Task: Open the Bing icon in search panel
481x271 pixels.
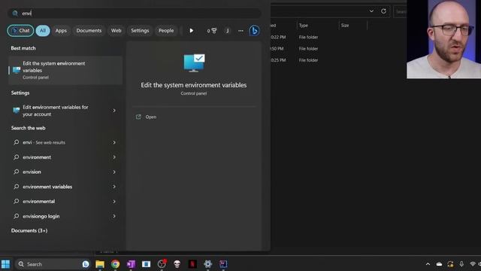Action: coord(254,30)
